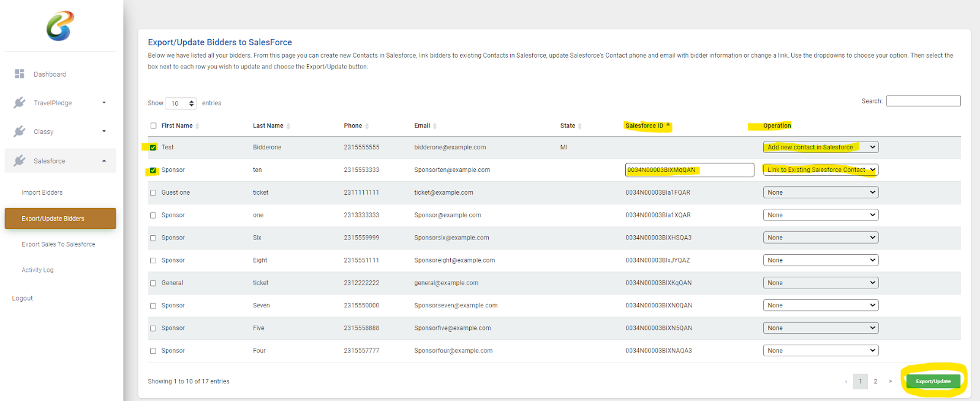This screenshot has width=980, height=401.
Task: Uncheck the Sponsor ten row checkbox
Action: point(153,170)
